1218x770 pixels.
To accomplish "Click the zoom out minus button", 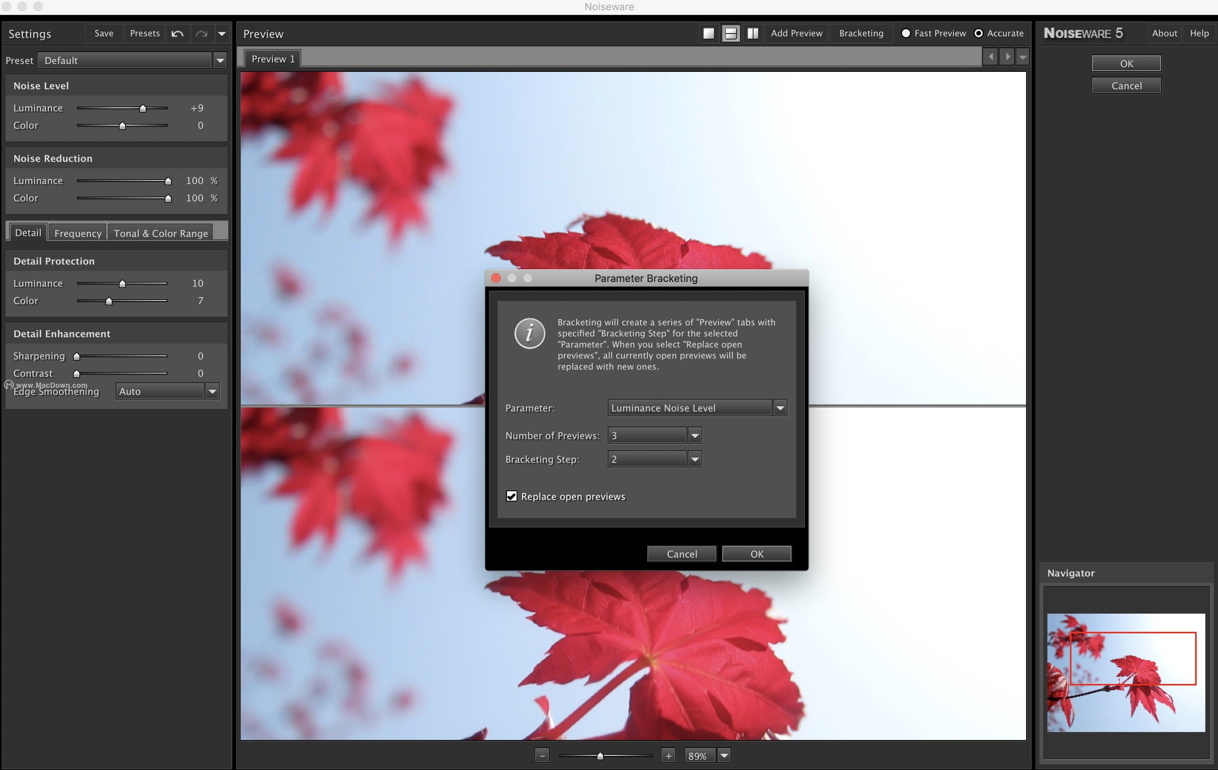I will coord(542,755).
